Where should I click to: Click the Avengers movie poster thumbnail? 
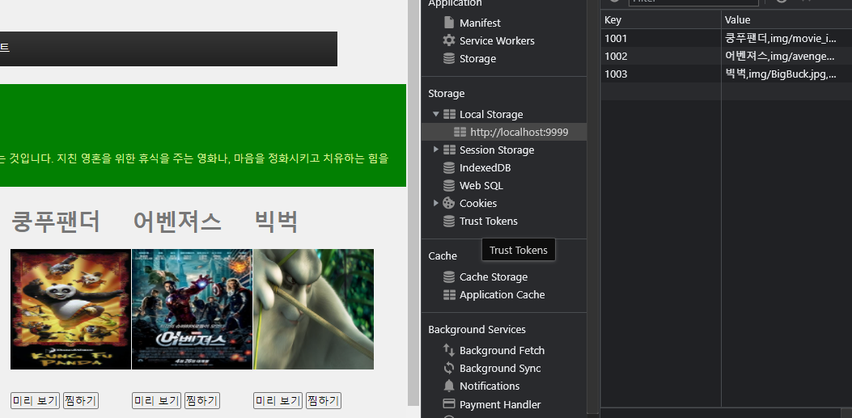(x=193, y=310)
